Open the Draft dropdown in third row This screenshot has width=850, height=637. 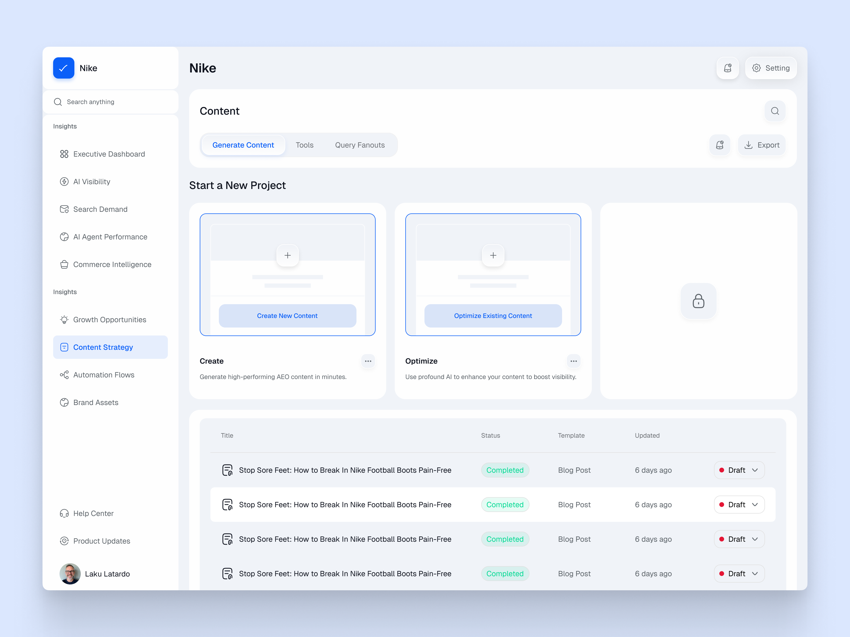[x=739, y=539]
